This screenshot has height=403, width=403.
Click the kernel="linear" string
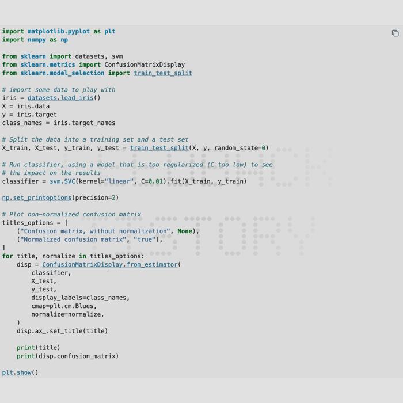click(106, 181)
